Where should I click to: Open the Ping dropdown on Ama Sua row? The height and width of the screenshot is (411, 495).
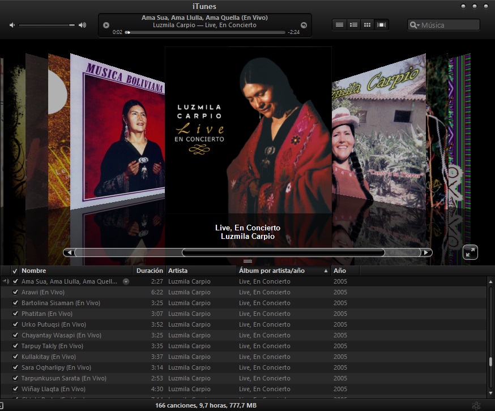click(x=126, y=281)
